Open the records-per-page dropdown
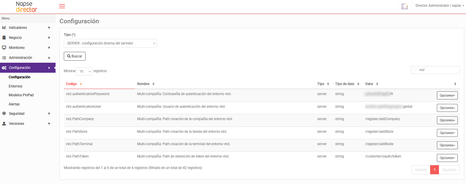 tap(84, 71)
